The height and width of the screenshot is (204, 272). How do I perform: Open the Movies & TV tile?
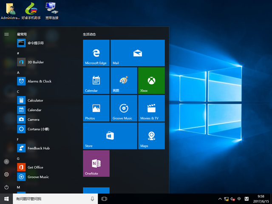pos(151,108)
